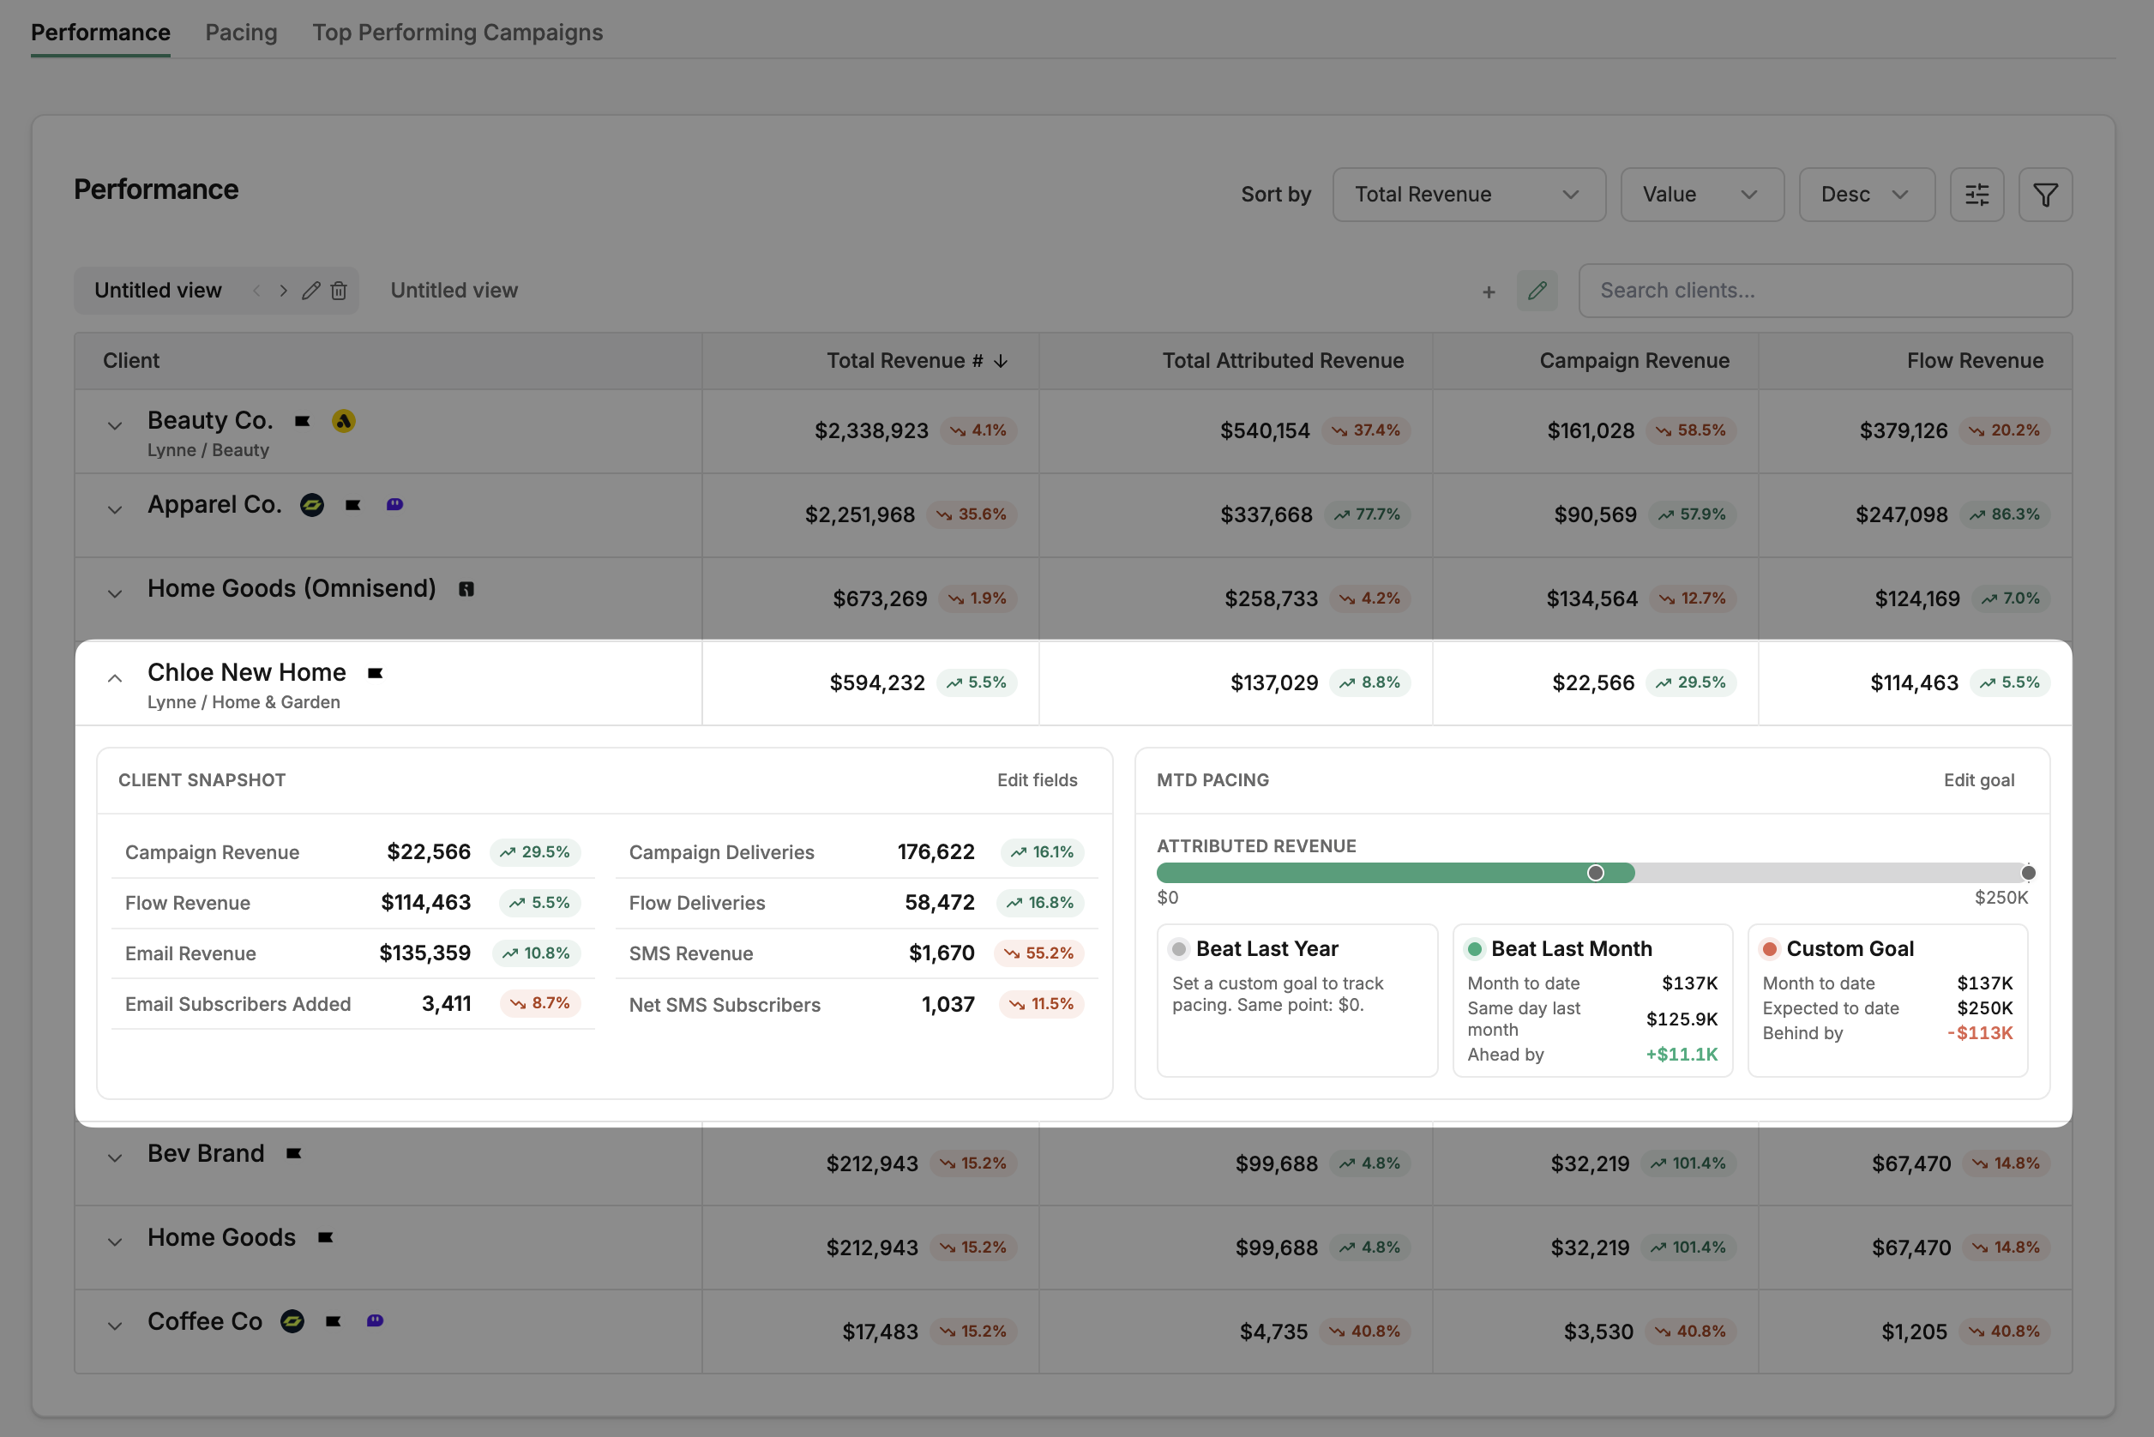2154x1437 pixels.
Task: Click the yellow badge icon next to Beauty Co.
Action: click(x=344, y=421)
